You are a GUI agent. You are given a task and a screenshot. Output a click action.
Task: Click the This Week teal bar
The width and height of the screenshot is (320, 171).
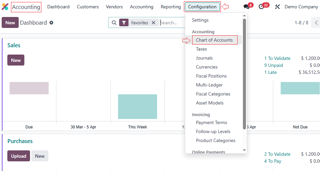coord(137,106)
